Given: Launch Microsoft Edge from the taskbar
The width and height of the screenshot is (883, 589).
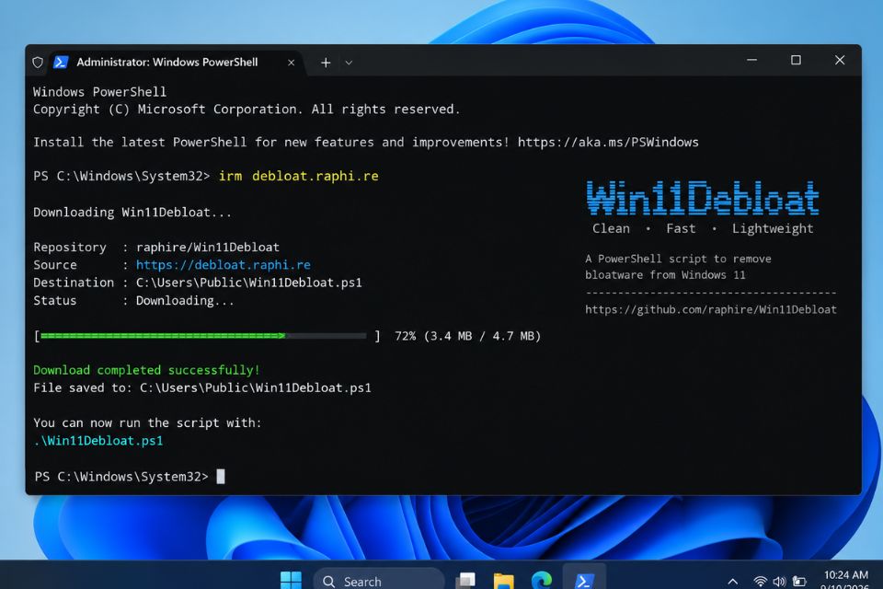Looking at the screenshot, I should (542, 581).
